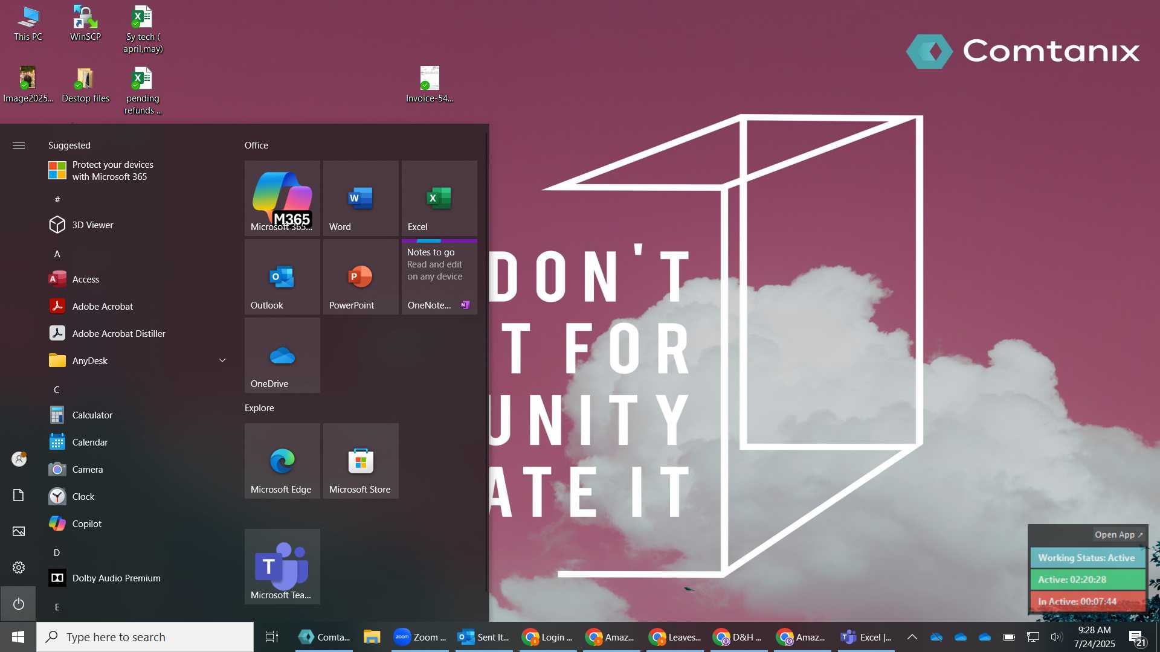
Task: Open battery status in system tray
Action: point(1008,637)
